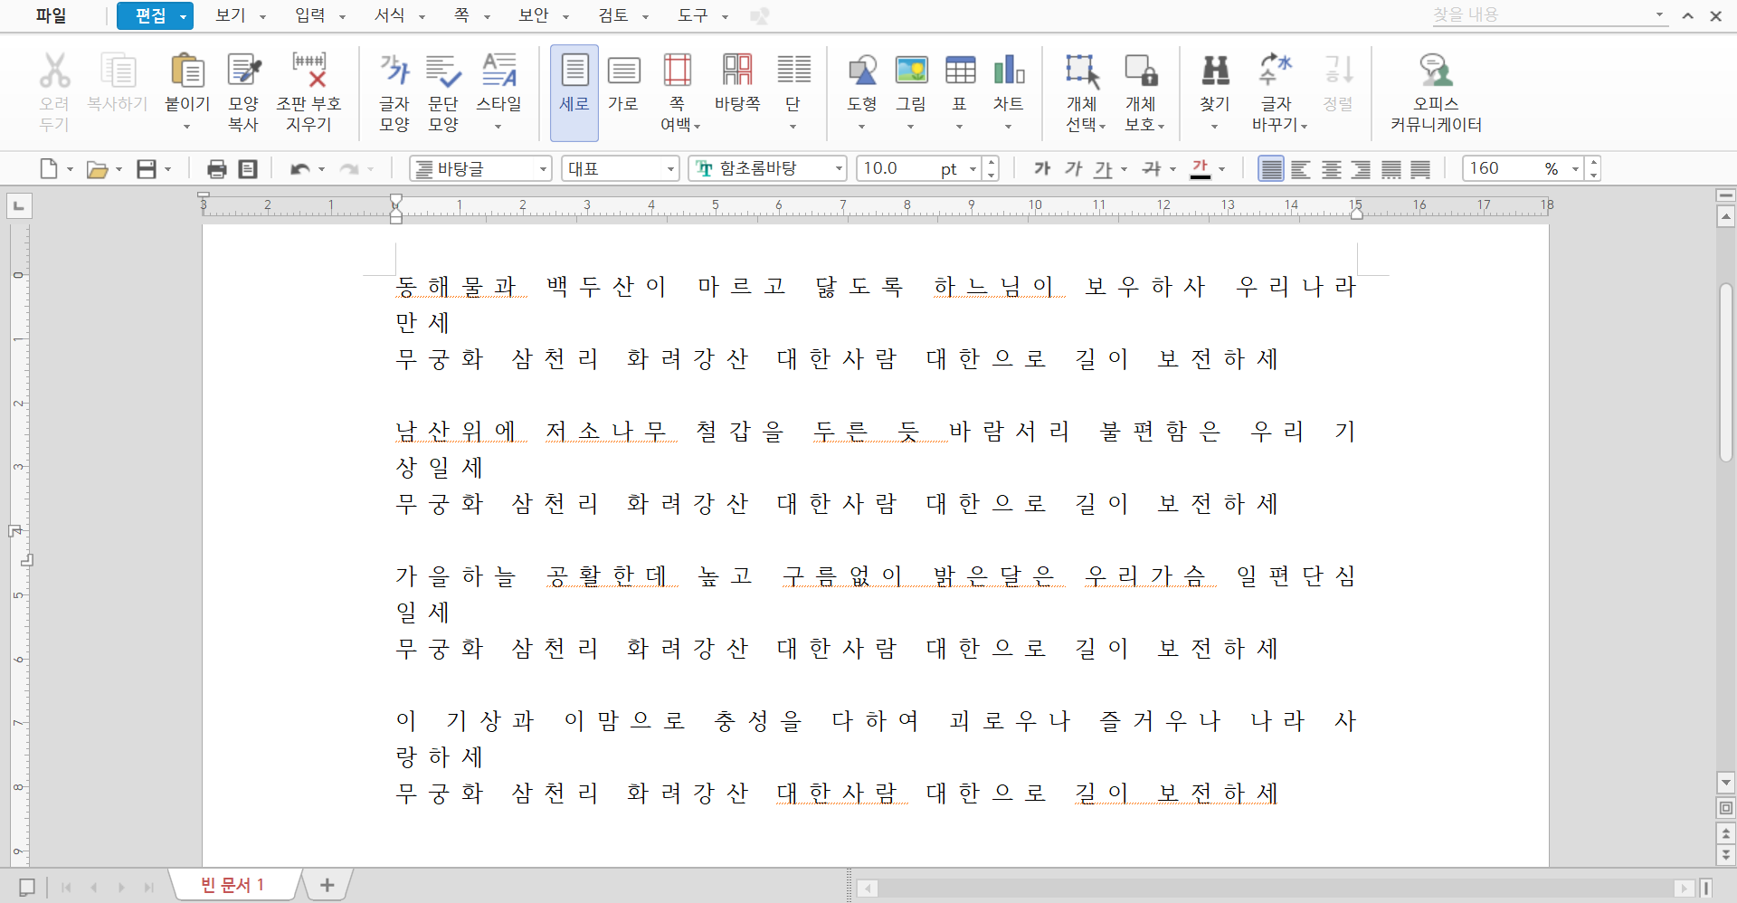1737x903 pixels.
Task: Expand the font color dropdown arrow
Action: (x=1221, y=168)
